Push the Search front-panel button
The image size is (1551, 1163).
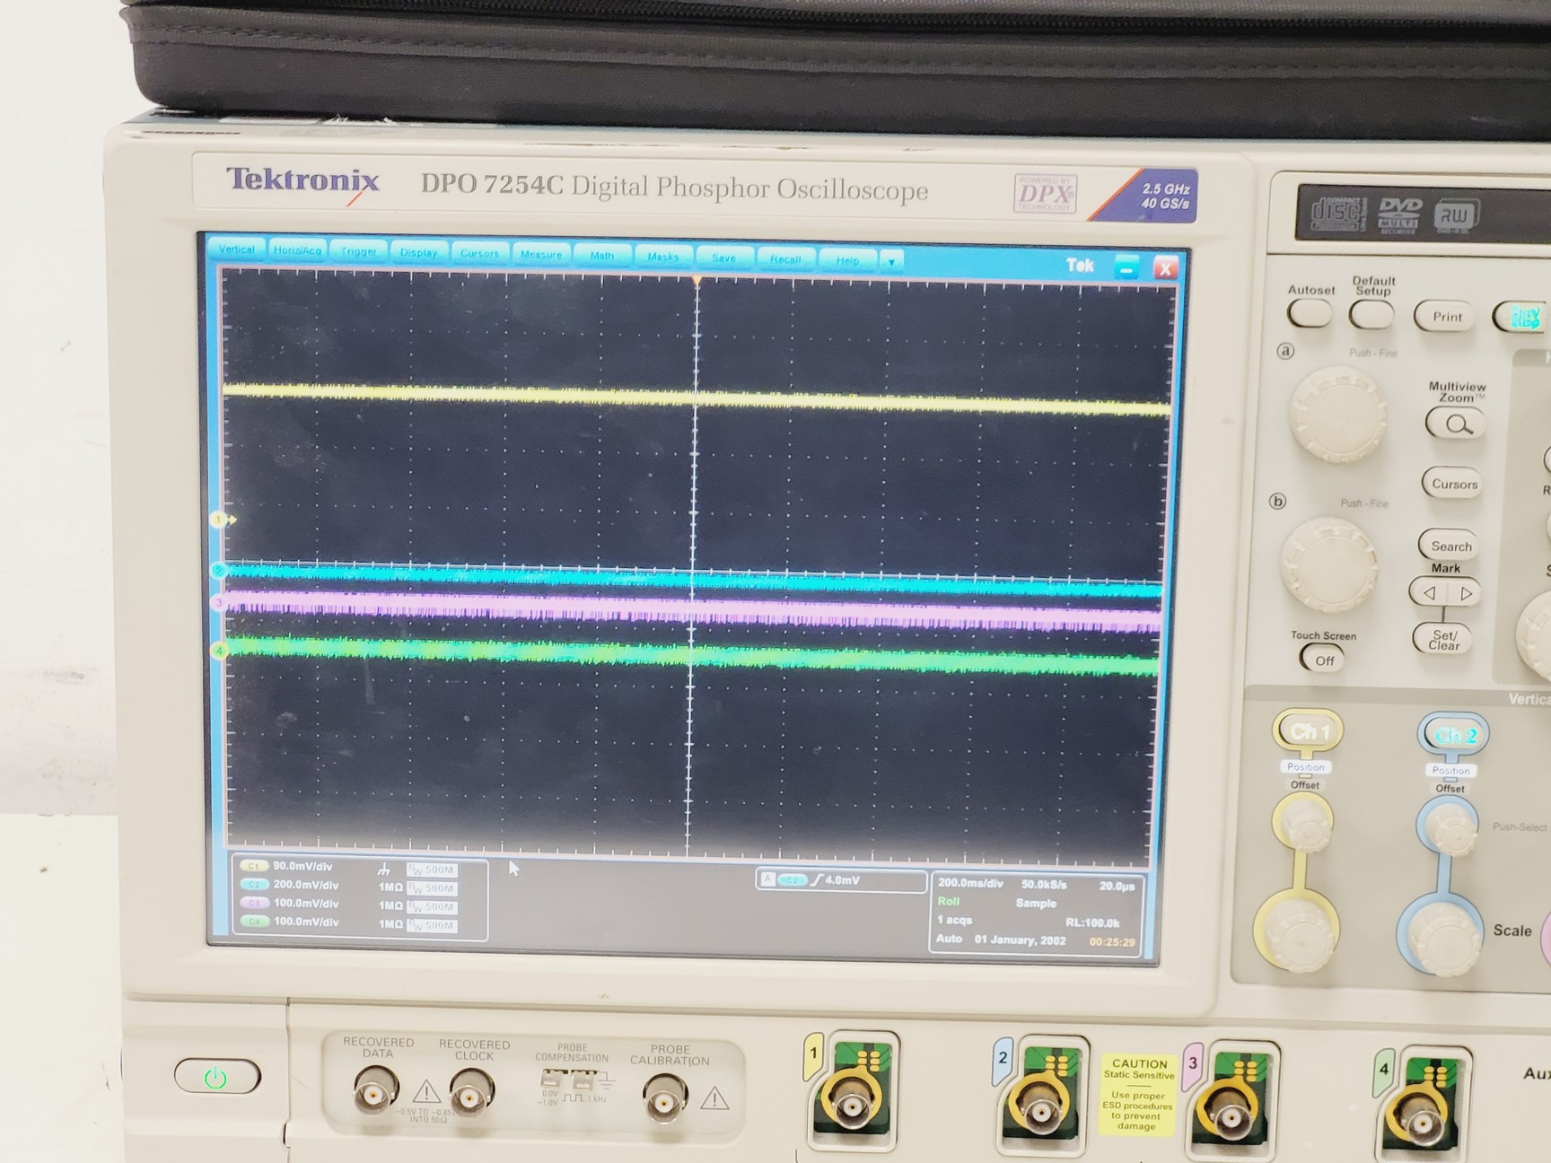pyautogui.click(x=1450, y=546)
